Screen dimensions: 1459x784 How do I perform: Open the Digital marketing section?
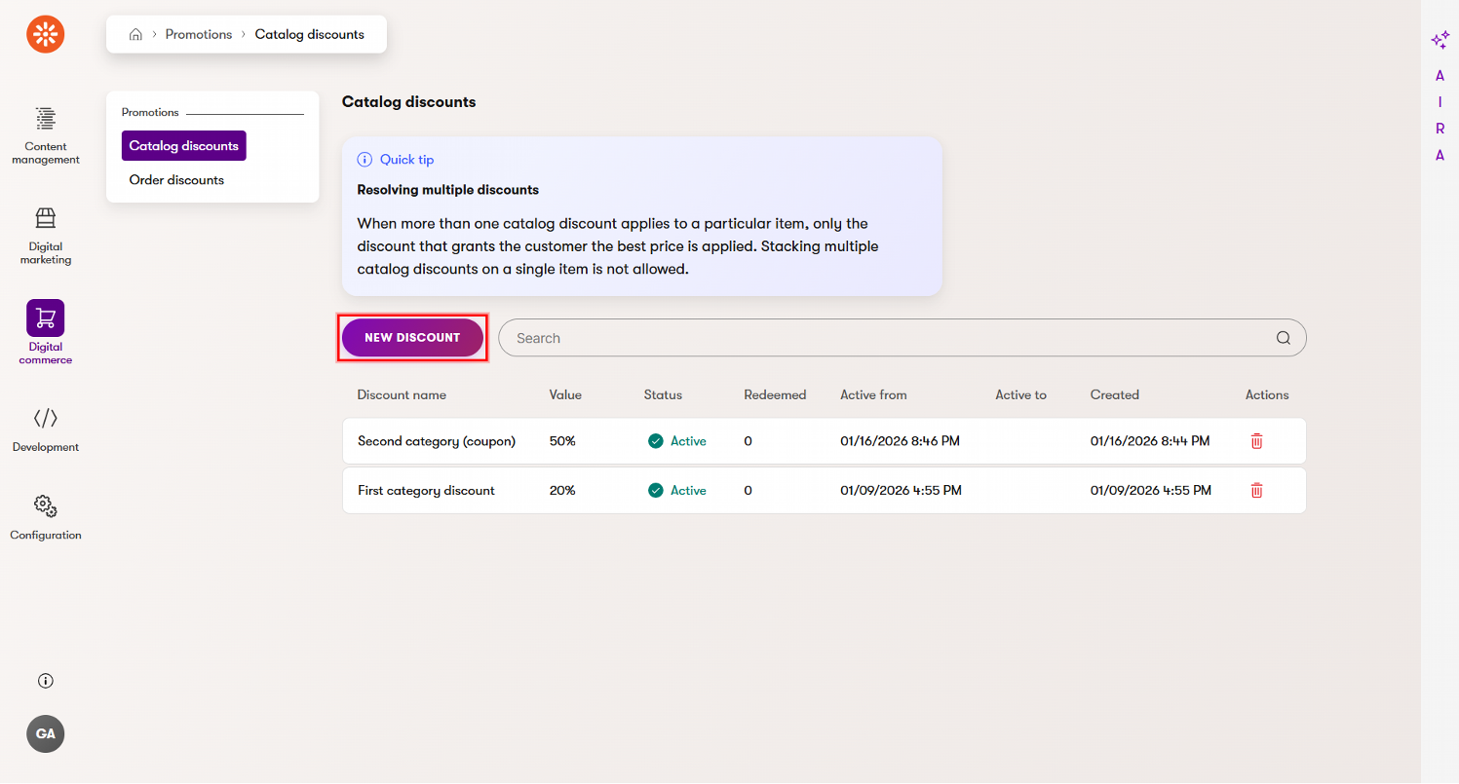tap(46, 235)
